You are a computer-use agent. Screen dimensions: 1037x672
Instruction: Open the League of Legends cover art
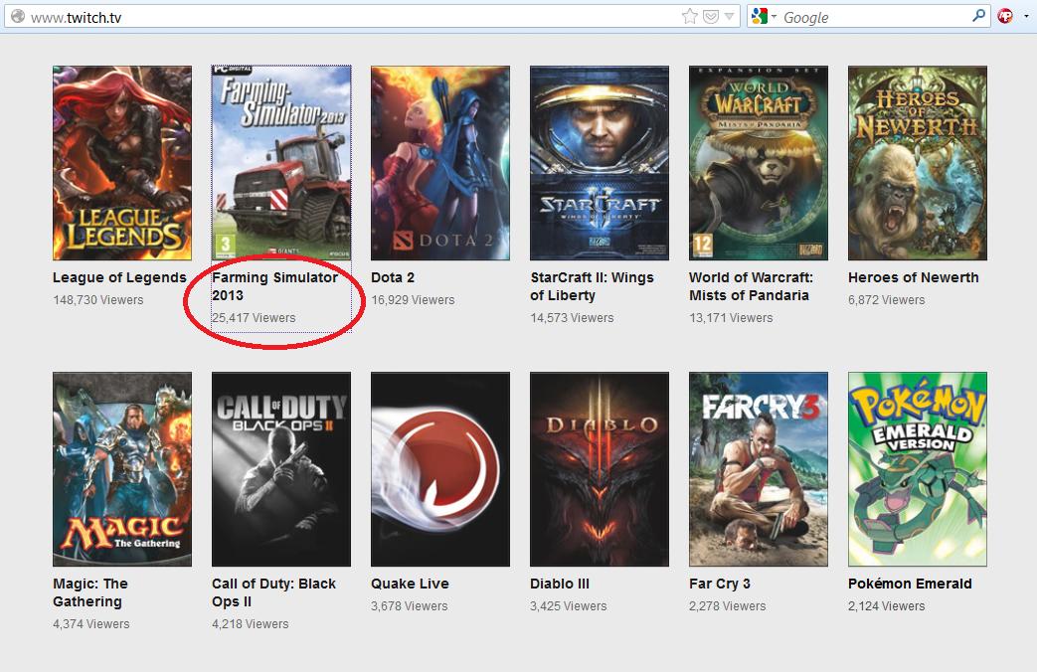pos(122,163)
